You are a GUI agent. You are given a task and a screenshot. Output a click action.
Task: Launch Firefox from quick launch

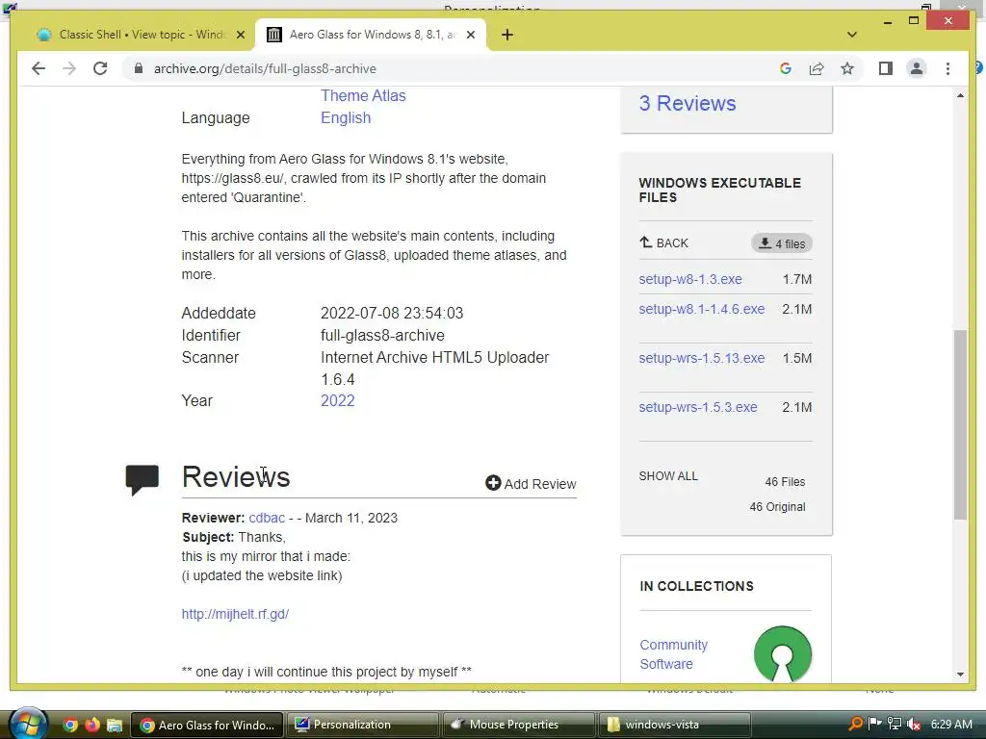click(x=92, y=725)
